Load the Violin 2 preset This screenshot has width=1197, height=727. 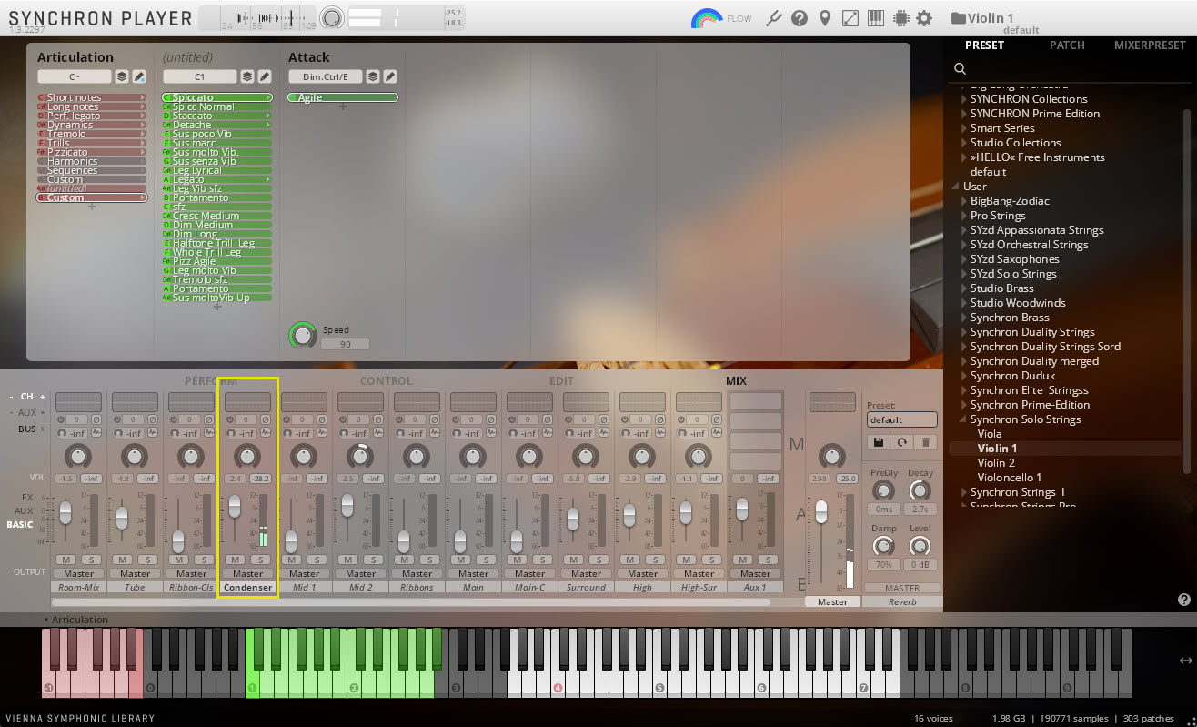(x=996, y=463)
